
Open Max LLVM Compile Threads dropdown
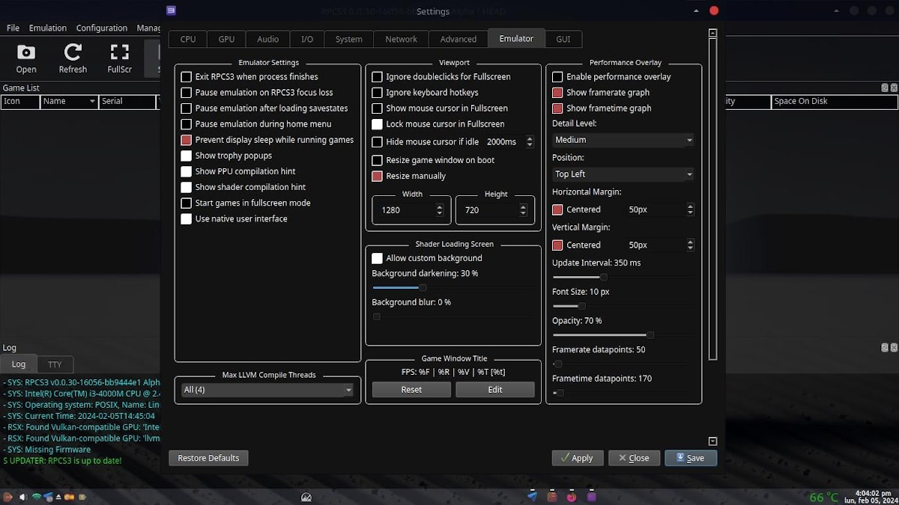point(267,390)
